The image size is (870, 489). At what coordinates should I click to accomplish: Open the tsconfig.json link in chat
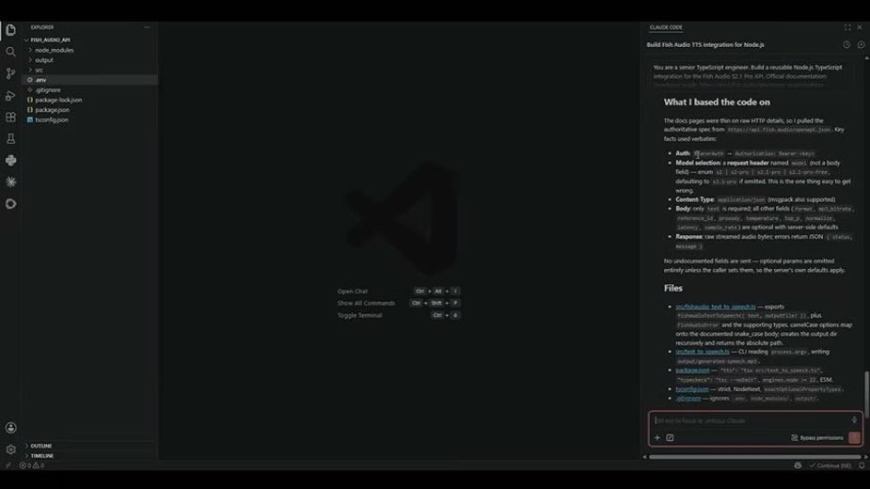[692, 389]
